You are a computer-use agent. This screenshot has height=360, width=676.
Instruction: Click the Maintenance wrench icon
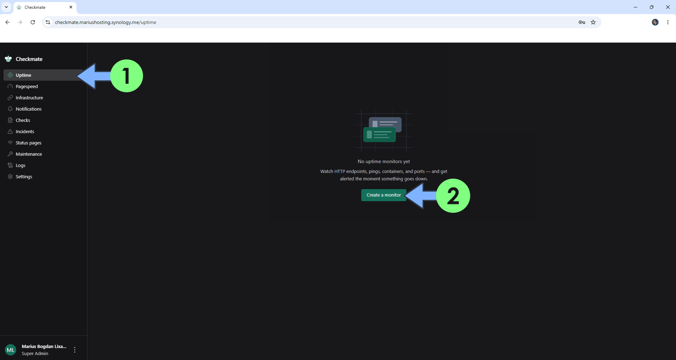click(x=10, y=154)
